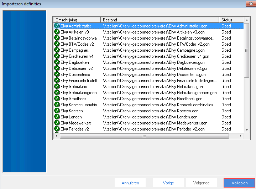Click the Elvy Gebruikersgroepen.gcn file path
The height and width of the screenshot is (189, 256).
(x=160, y=93)
